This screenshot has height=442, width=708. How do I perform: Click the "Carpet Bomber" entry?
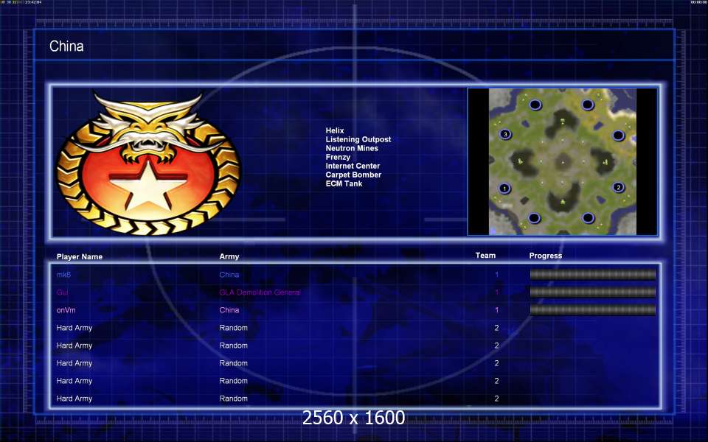coord(353,175)
